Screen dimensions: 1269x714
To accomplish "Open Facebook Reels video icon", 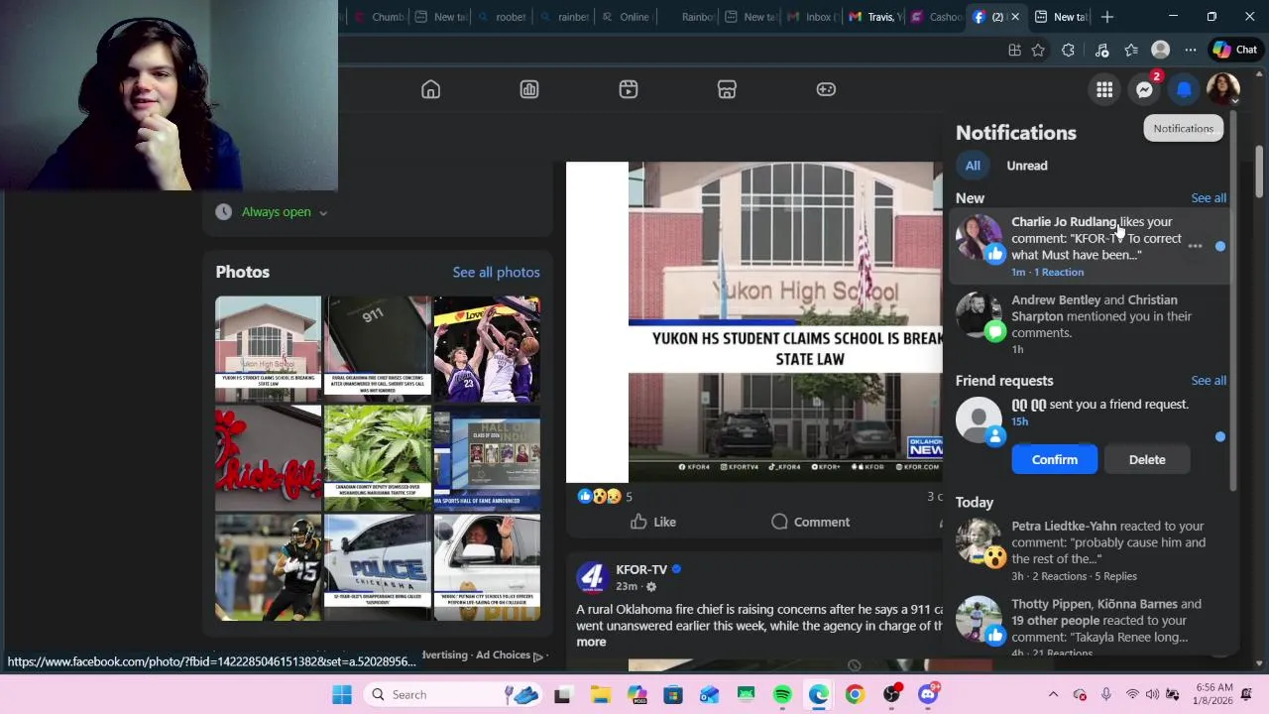I will (x=629, y=89).
